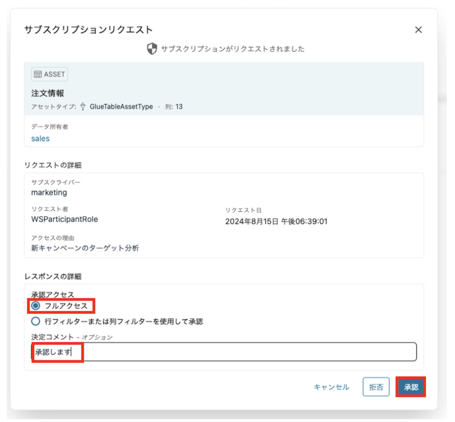This screenshot has height=422, width=455.
Task: Open the sales data owner link
Action: pos(40,138)
